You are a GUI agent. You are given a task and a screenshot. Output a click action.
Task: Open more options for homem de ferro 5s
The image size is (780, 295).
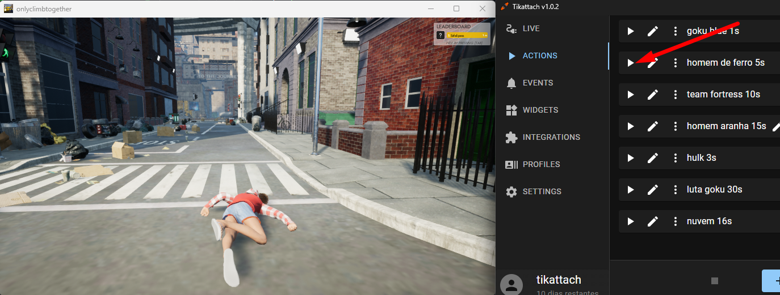point(676,63)
